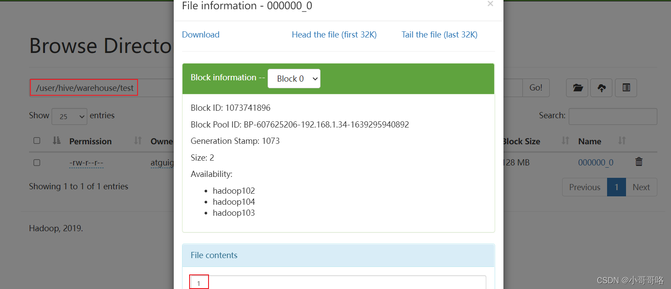Viewport: 671px width, 289px height.
Task: Click the sort icon beside header checkbox
Action: [56, 141]
